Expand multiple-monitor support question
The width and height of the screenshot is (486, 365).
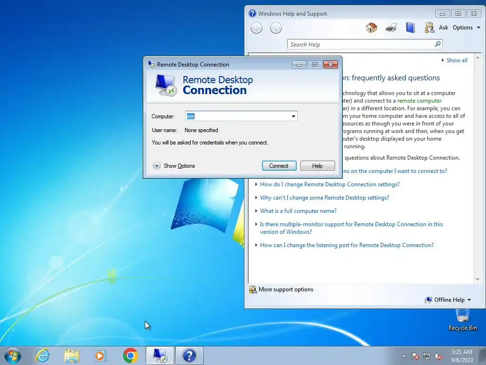[x=351, y=228]
